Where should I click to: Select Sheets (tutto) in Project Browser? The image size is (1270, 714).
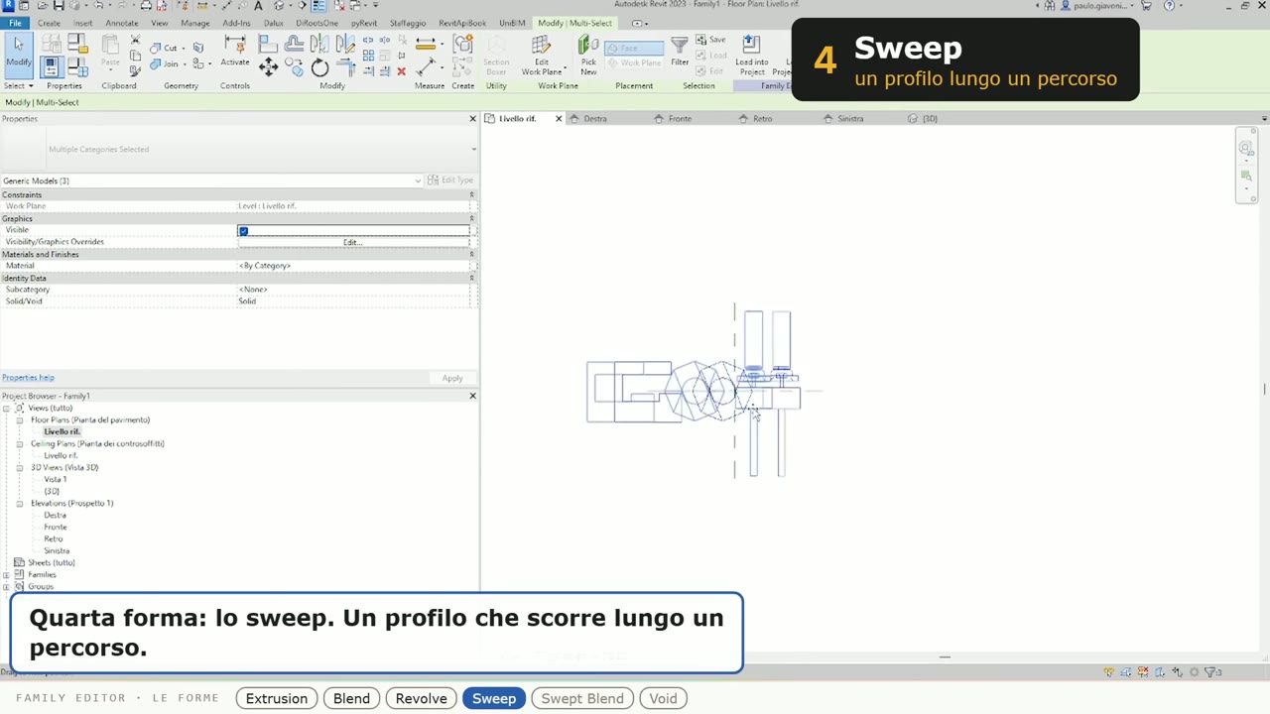52,562
